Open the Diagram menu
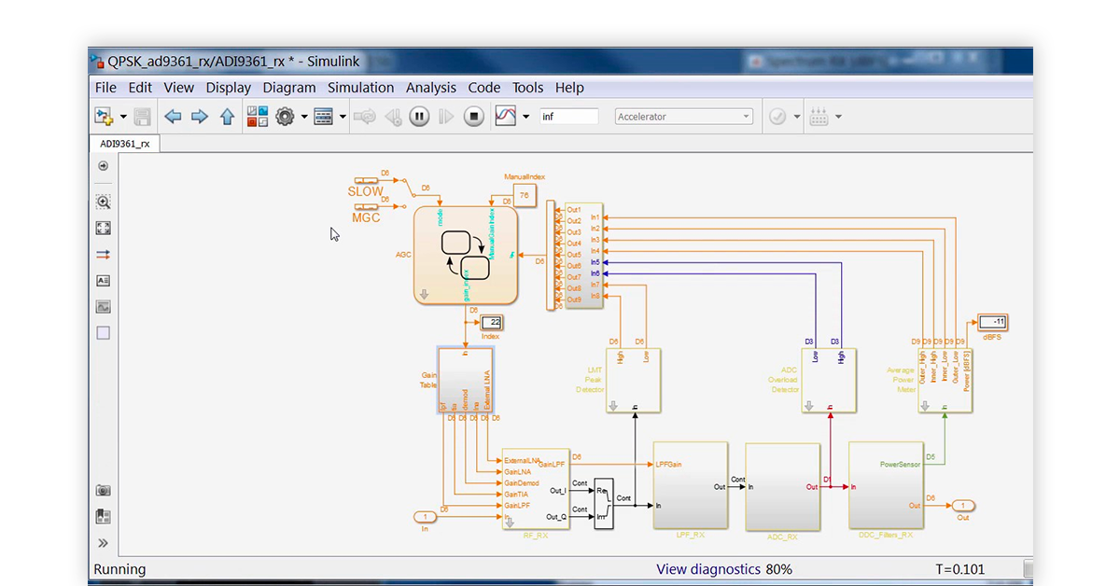 coord(289,88)
